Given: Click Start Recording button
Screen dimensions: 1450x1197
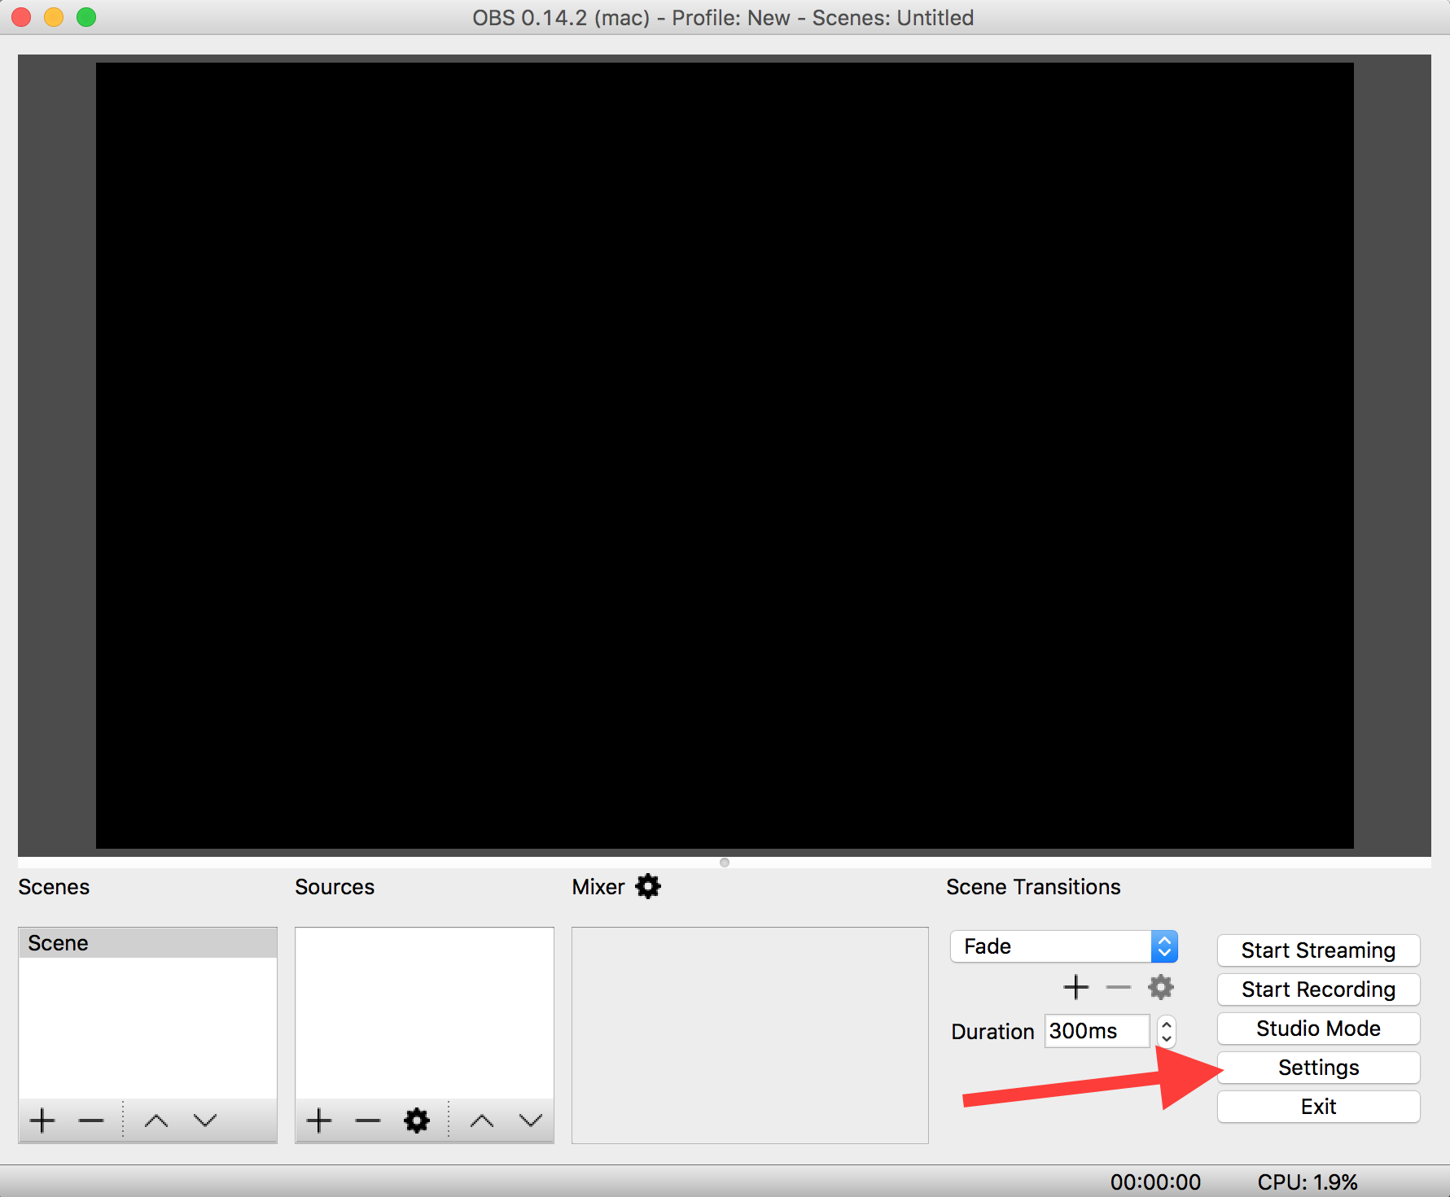Looking at the screenshot, I should click(x=1318, y=989).
